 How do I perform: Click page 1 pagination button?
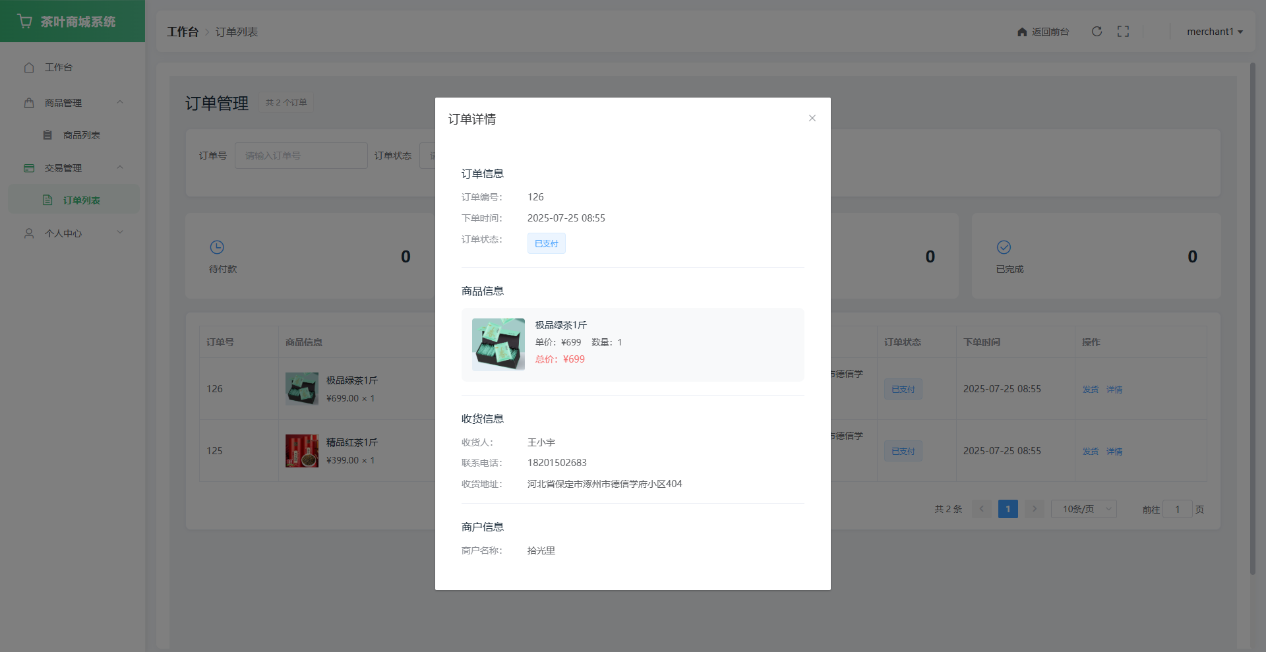[1008, 509]
